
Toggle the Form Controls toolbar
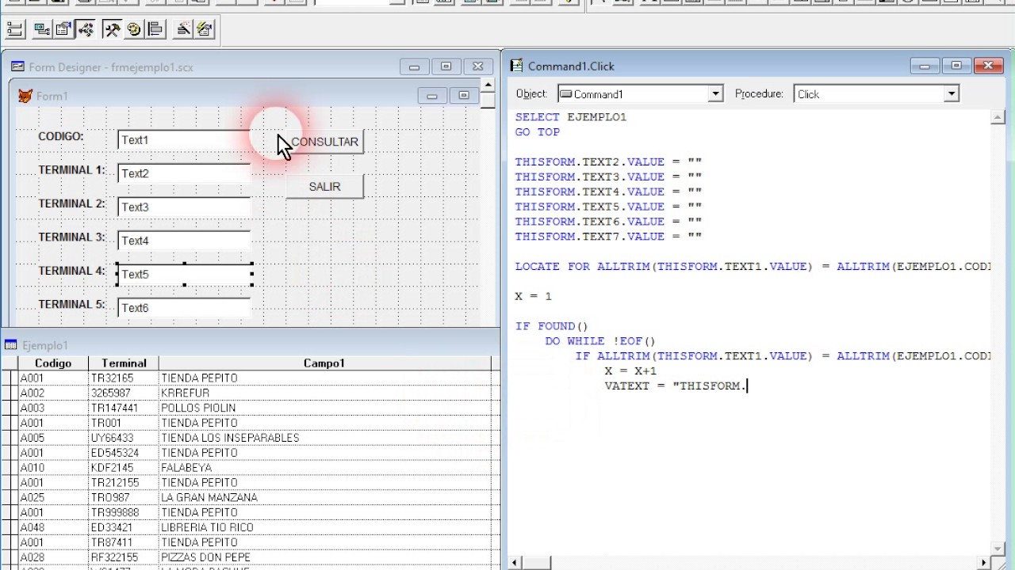click(x=112, y=30)
